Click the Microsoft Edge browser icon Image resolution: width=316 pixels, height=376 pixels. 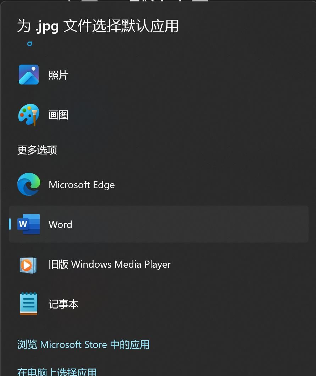pos(28,185)
